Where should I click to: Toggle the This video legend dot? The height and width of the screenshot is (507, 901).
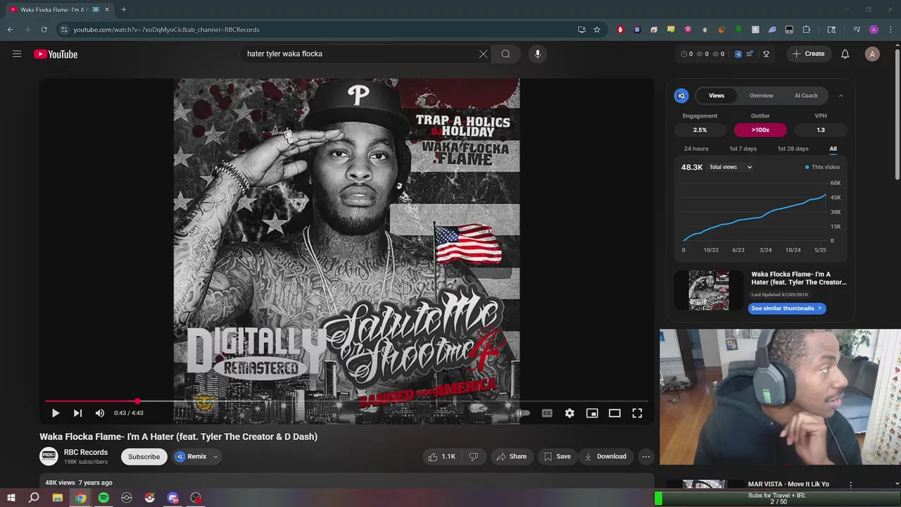click(x=807, y=168)
